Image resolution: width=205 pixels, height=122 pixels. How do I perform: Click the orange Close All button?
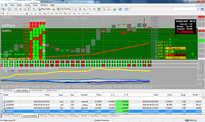175,58
